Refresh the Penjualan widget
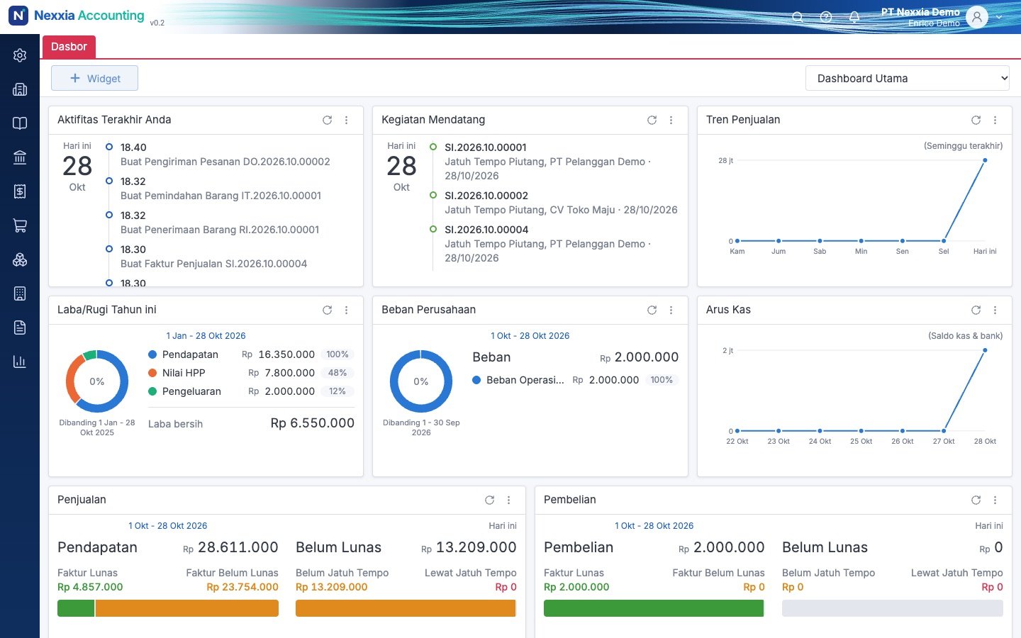 489,500
